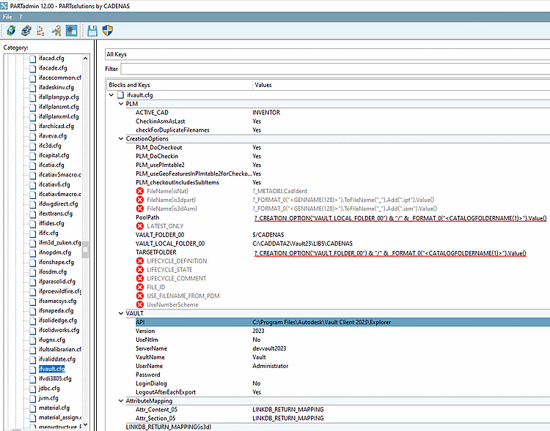Click red X icon next to UseNumberScheme

tap(140, 304)
